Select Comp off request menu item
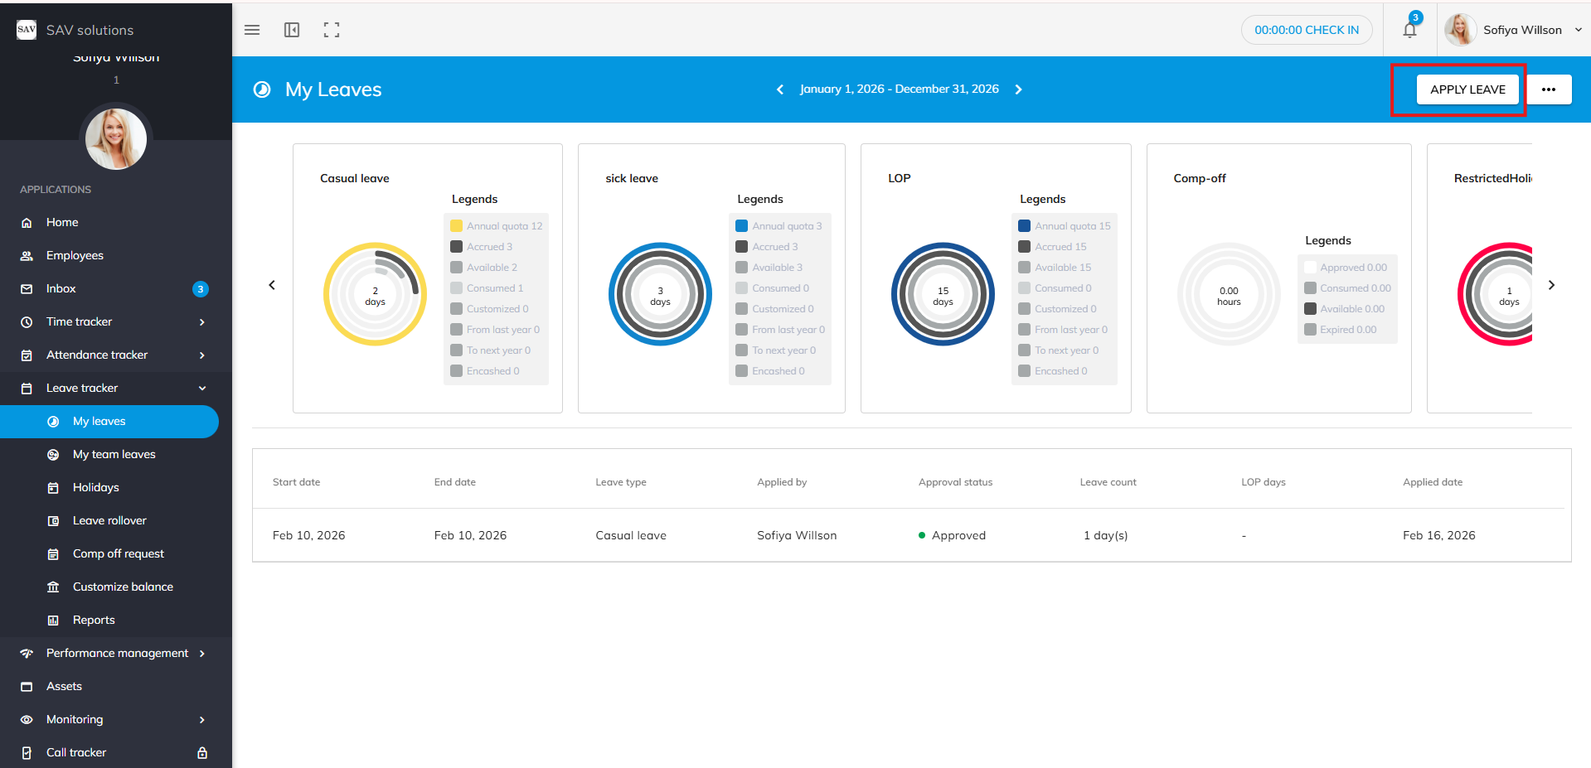The height and width of the screenshot is (768, 1591). [118, 554]
